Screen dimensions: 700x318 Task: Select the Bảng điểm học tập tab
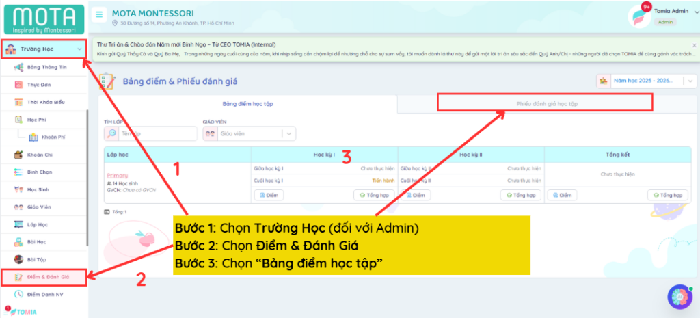pyautogui.click(x=247, y=104)
